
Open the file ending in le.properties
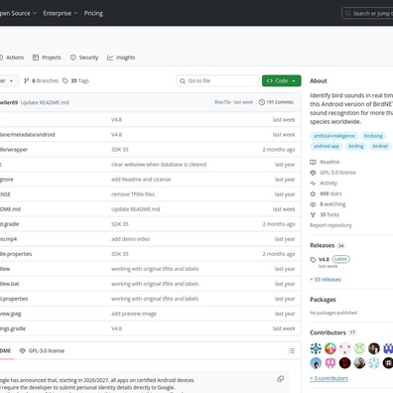[16, 254]
